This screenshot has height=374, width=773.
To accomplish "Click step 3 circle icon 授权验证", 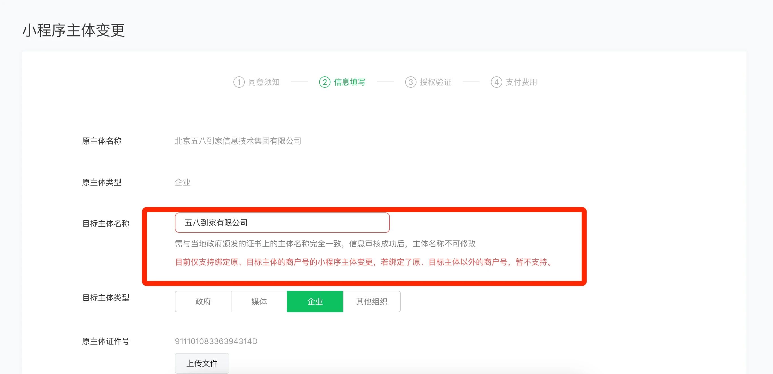I will click(x=411, y=82).
